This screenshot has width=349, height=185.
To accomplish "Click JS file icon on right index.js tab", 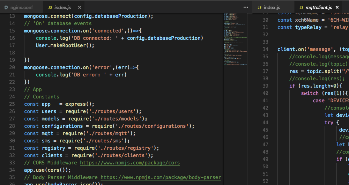I will point(259,7).
